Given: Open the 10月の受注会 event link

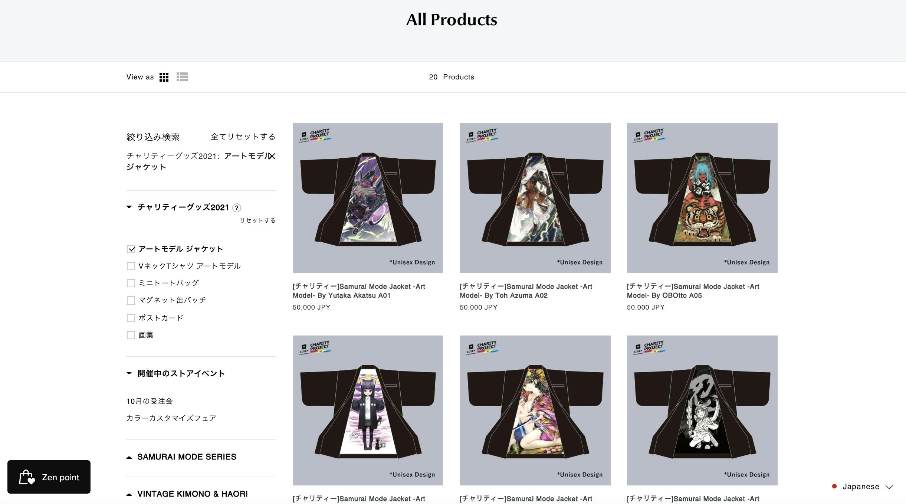Looking at the screenshot, I should click(150, 401).
